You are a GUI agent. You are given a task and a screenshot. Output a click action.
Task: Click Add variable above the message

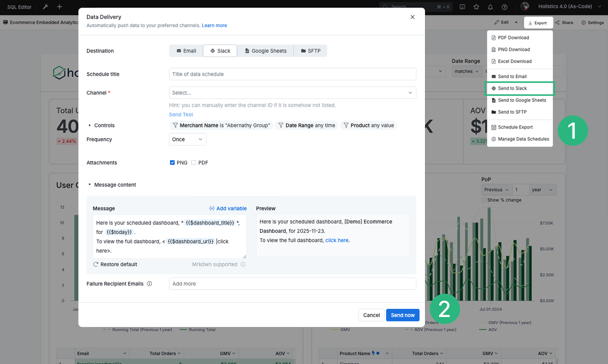(228, 209)
